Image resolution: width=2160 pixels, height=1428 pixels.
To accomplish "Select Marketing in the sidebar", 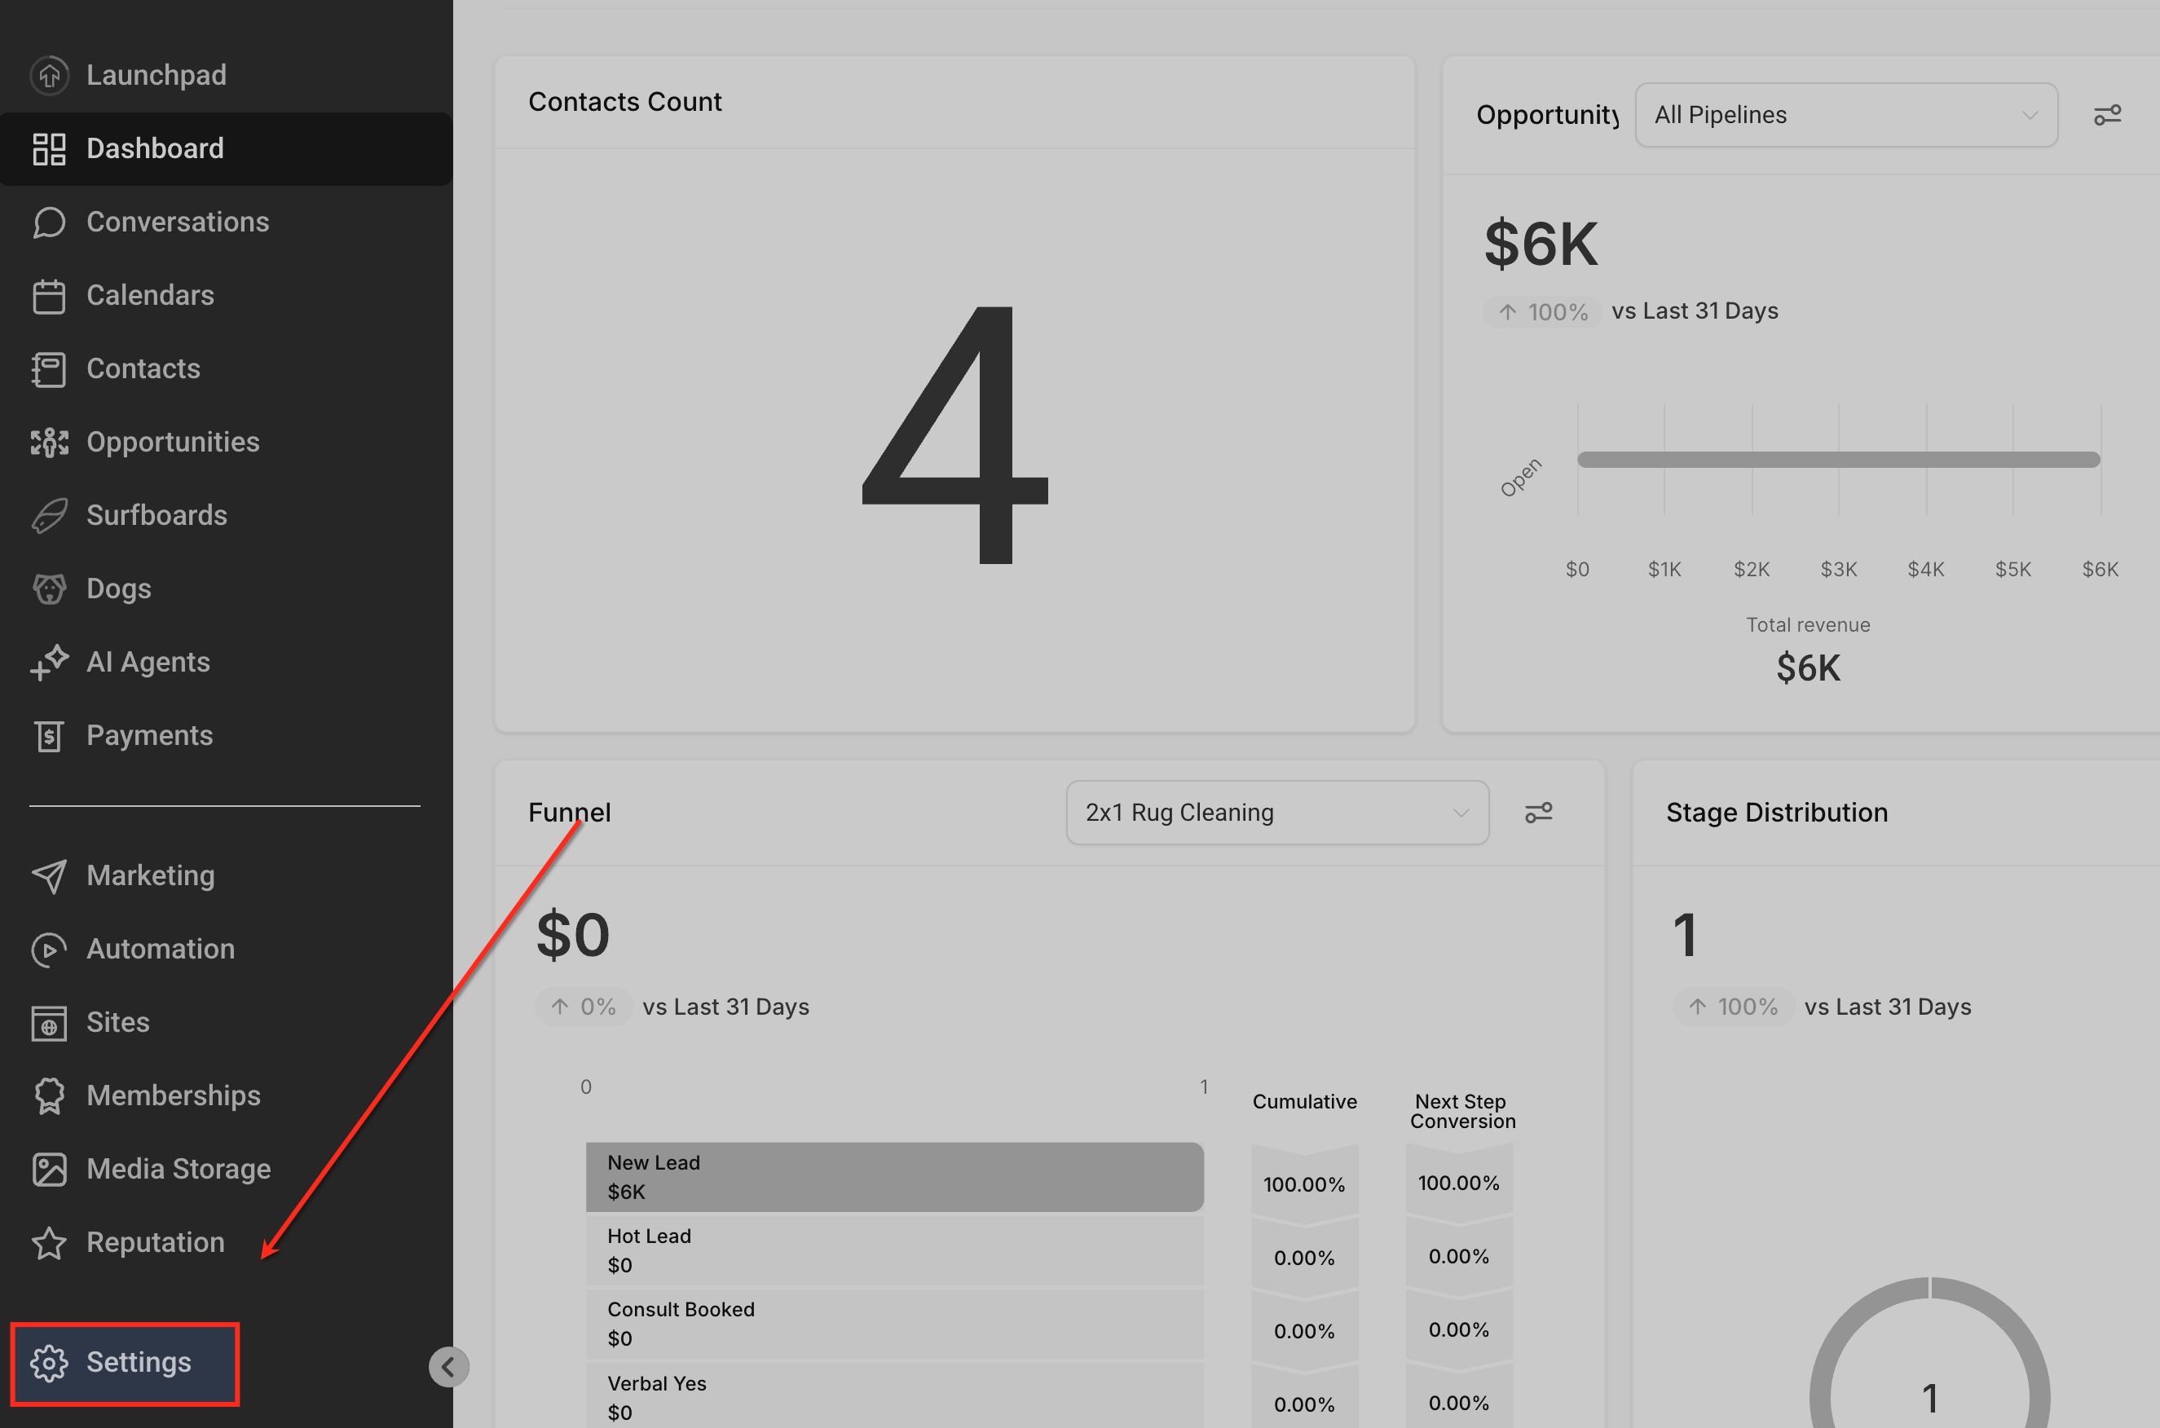I will 150,875.
